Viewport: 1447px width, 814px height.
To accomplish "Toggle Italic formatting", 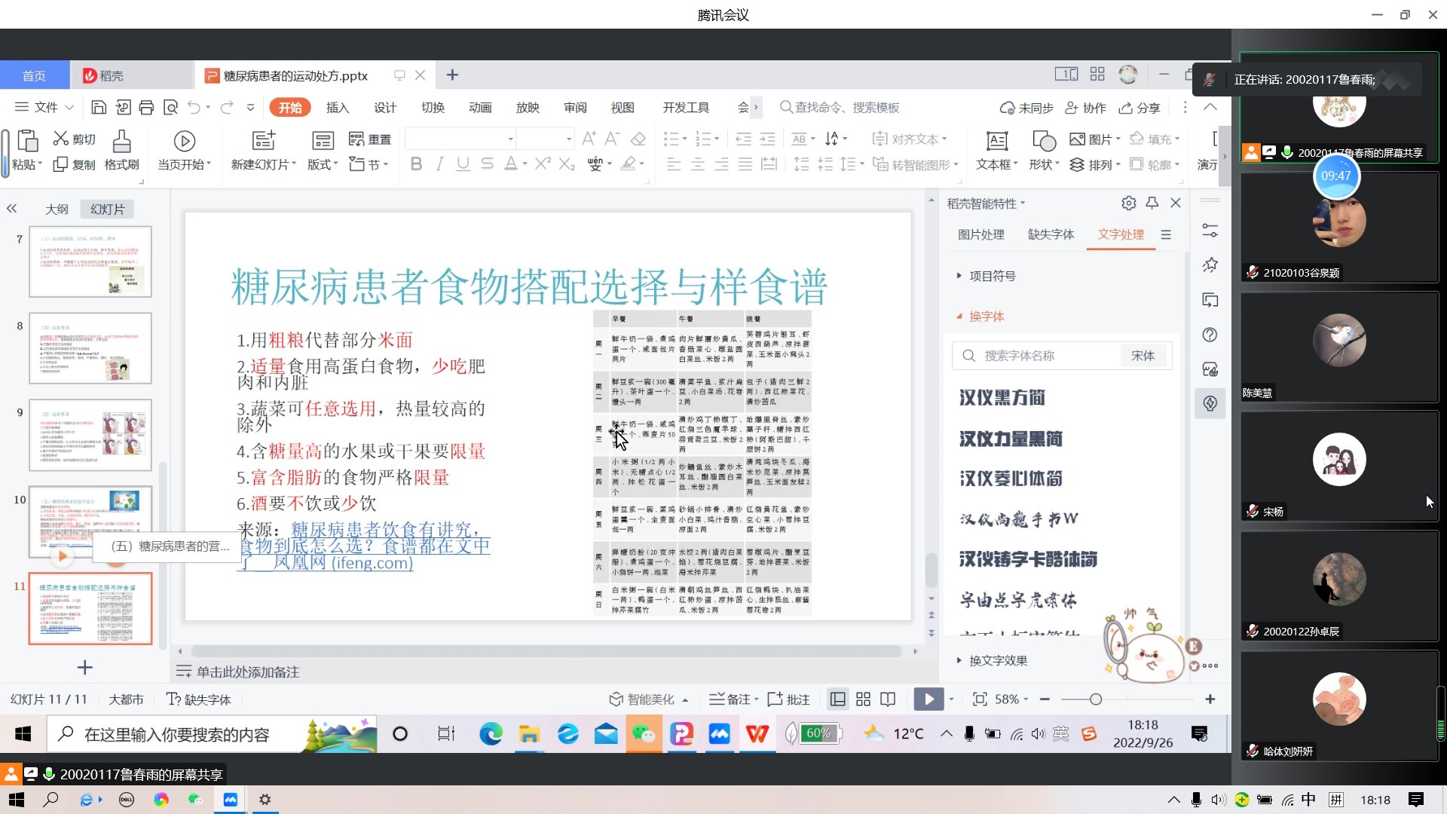I will click(x=439, y=164).
